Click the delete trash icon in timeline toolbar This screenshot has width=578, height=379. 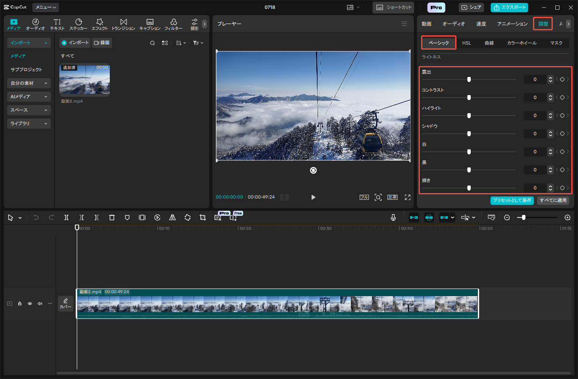point(112,217)
